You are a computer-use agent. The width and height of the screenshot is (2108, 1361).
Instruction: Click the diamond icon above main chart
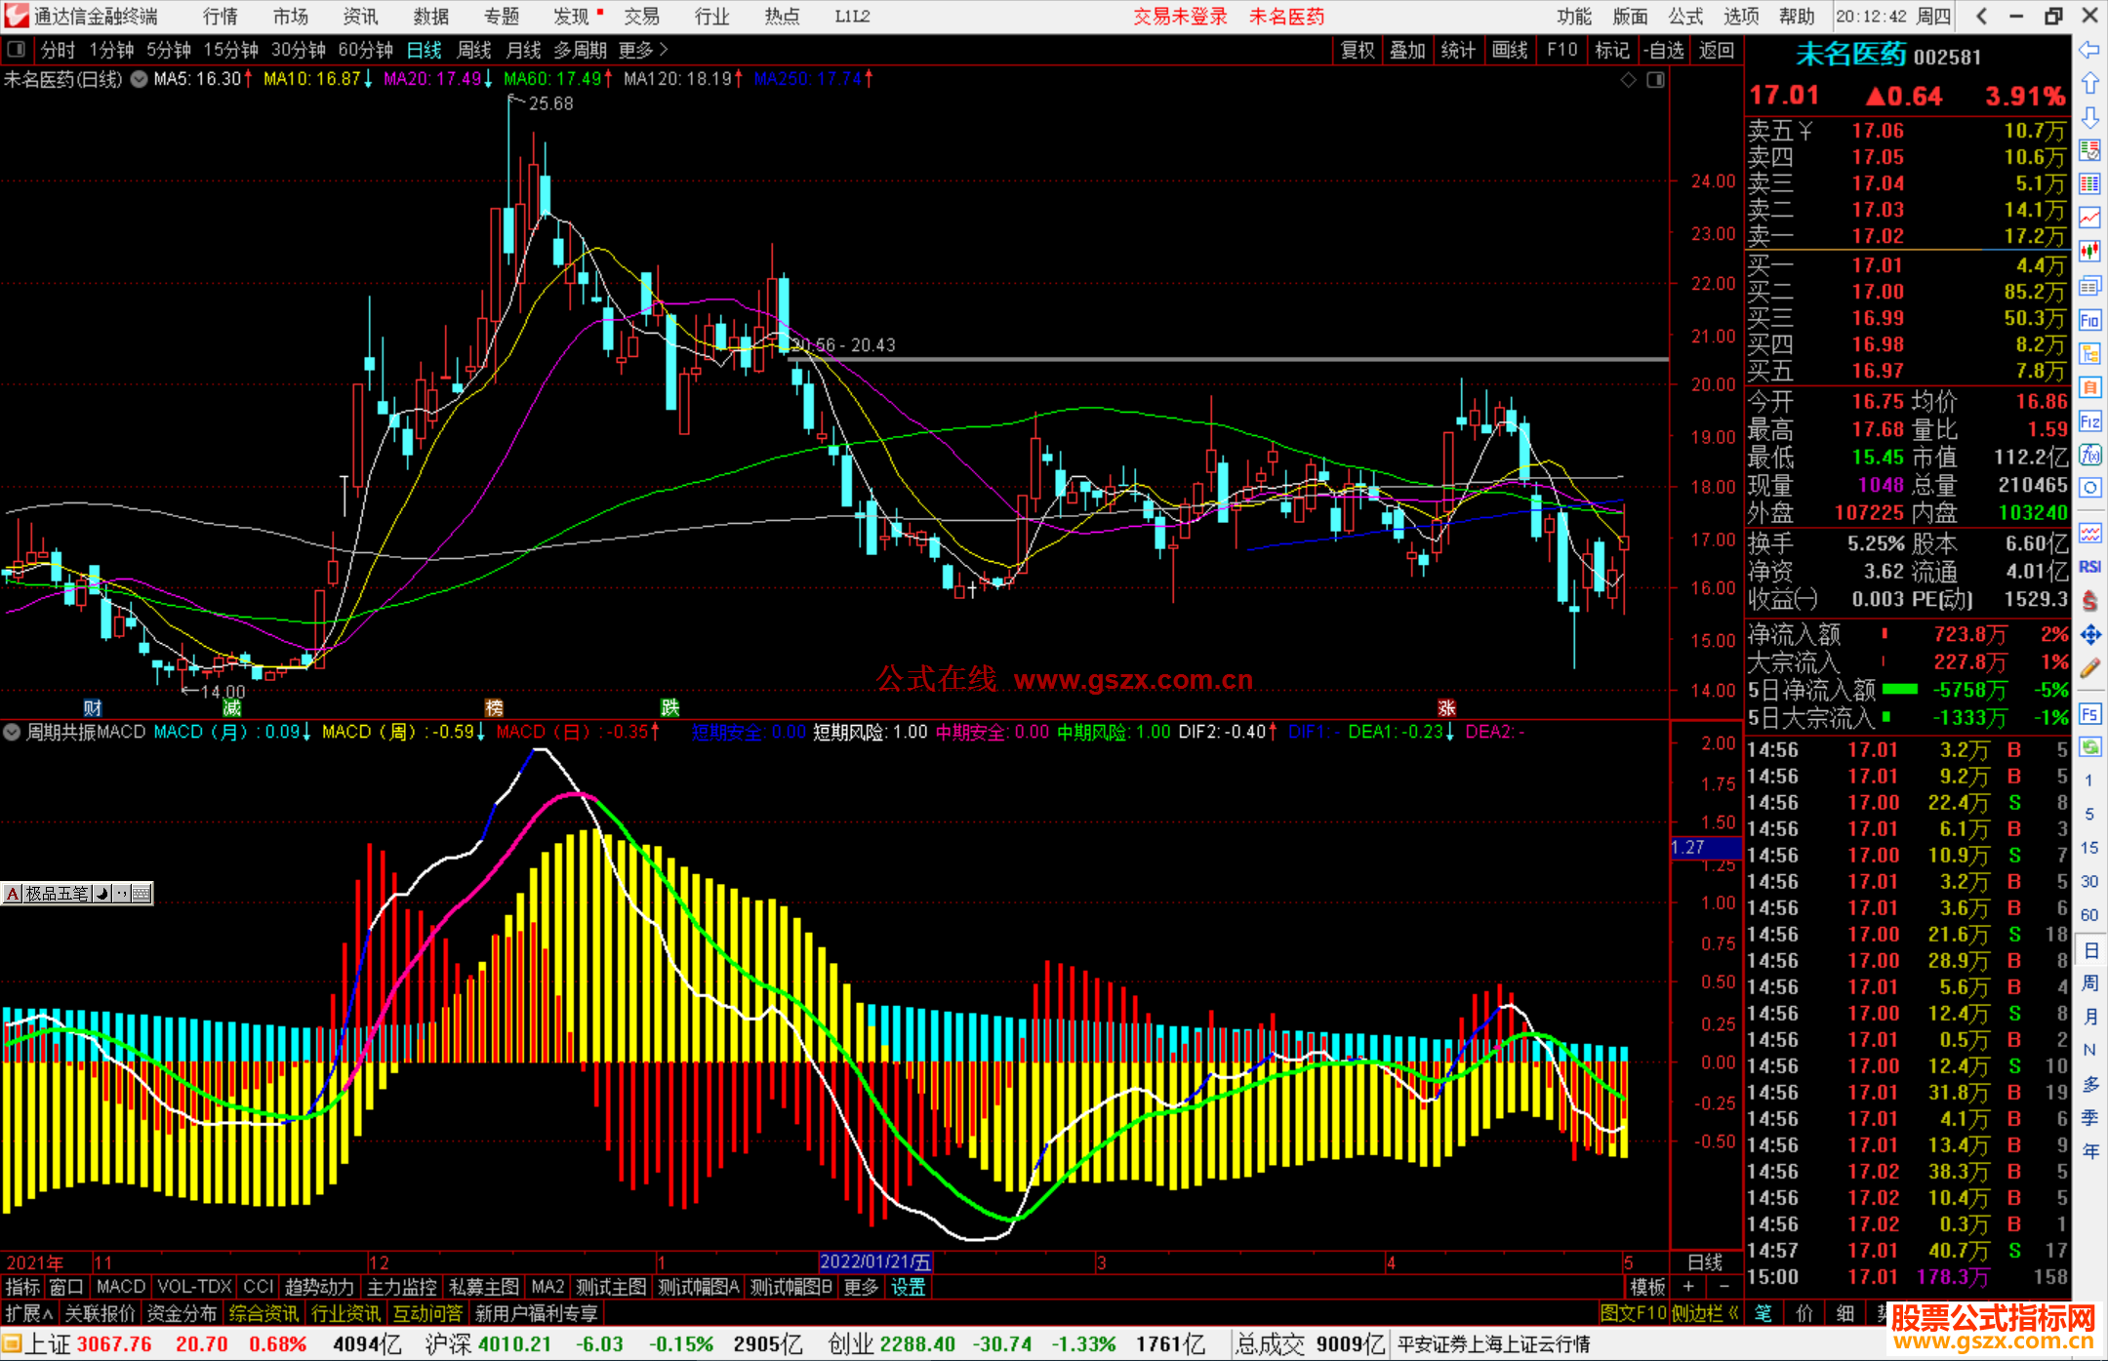tap(1628, 79)
